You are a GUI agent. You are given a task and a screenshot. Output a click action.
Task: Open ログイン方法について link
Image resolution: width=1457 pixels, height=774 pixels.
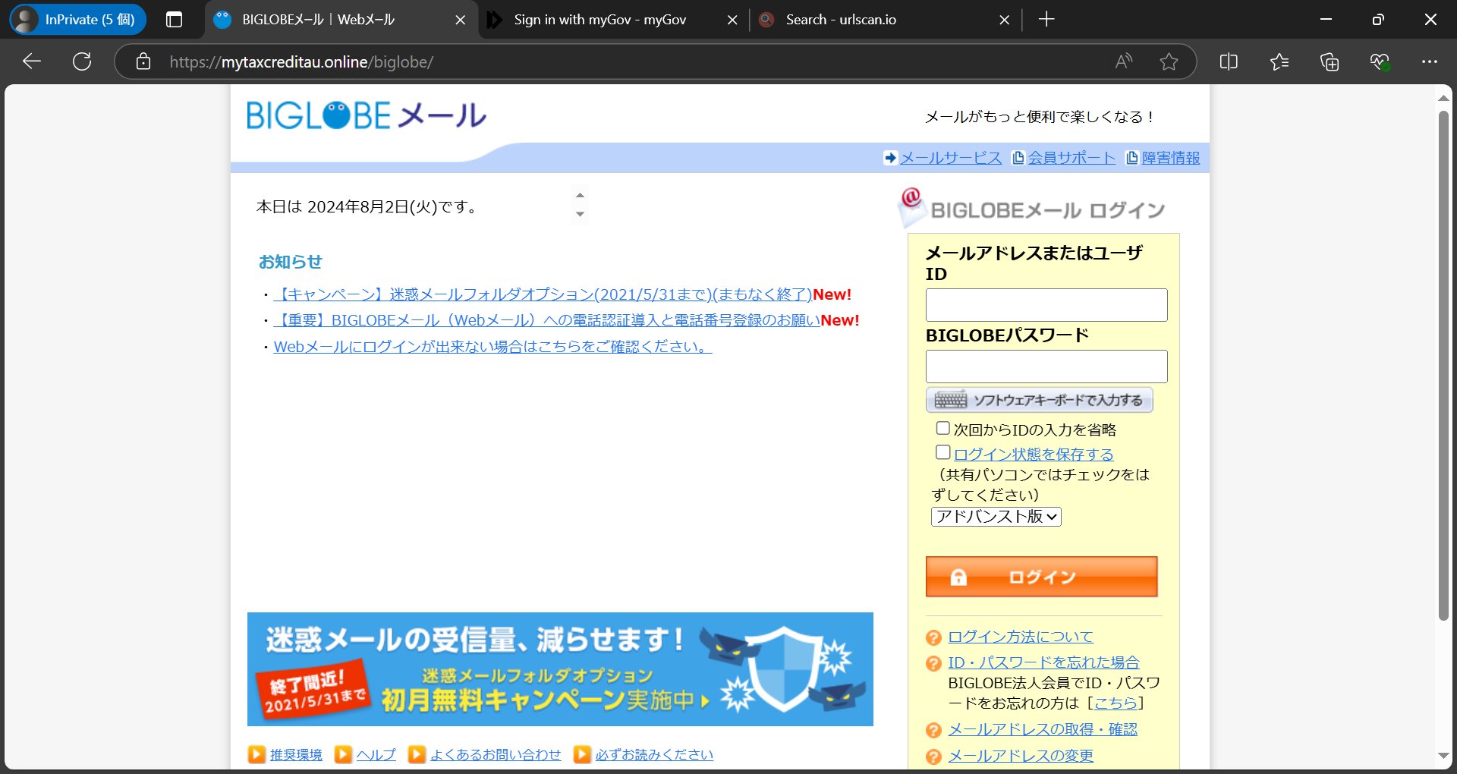click(1021, 637)
